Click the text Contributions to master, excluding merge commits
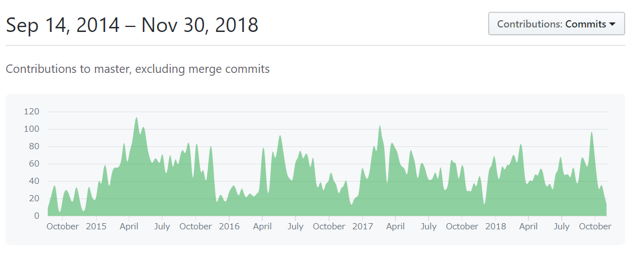 138,69
